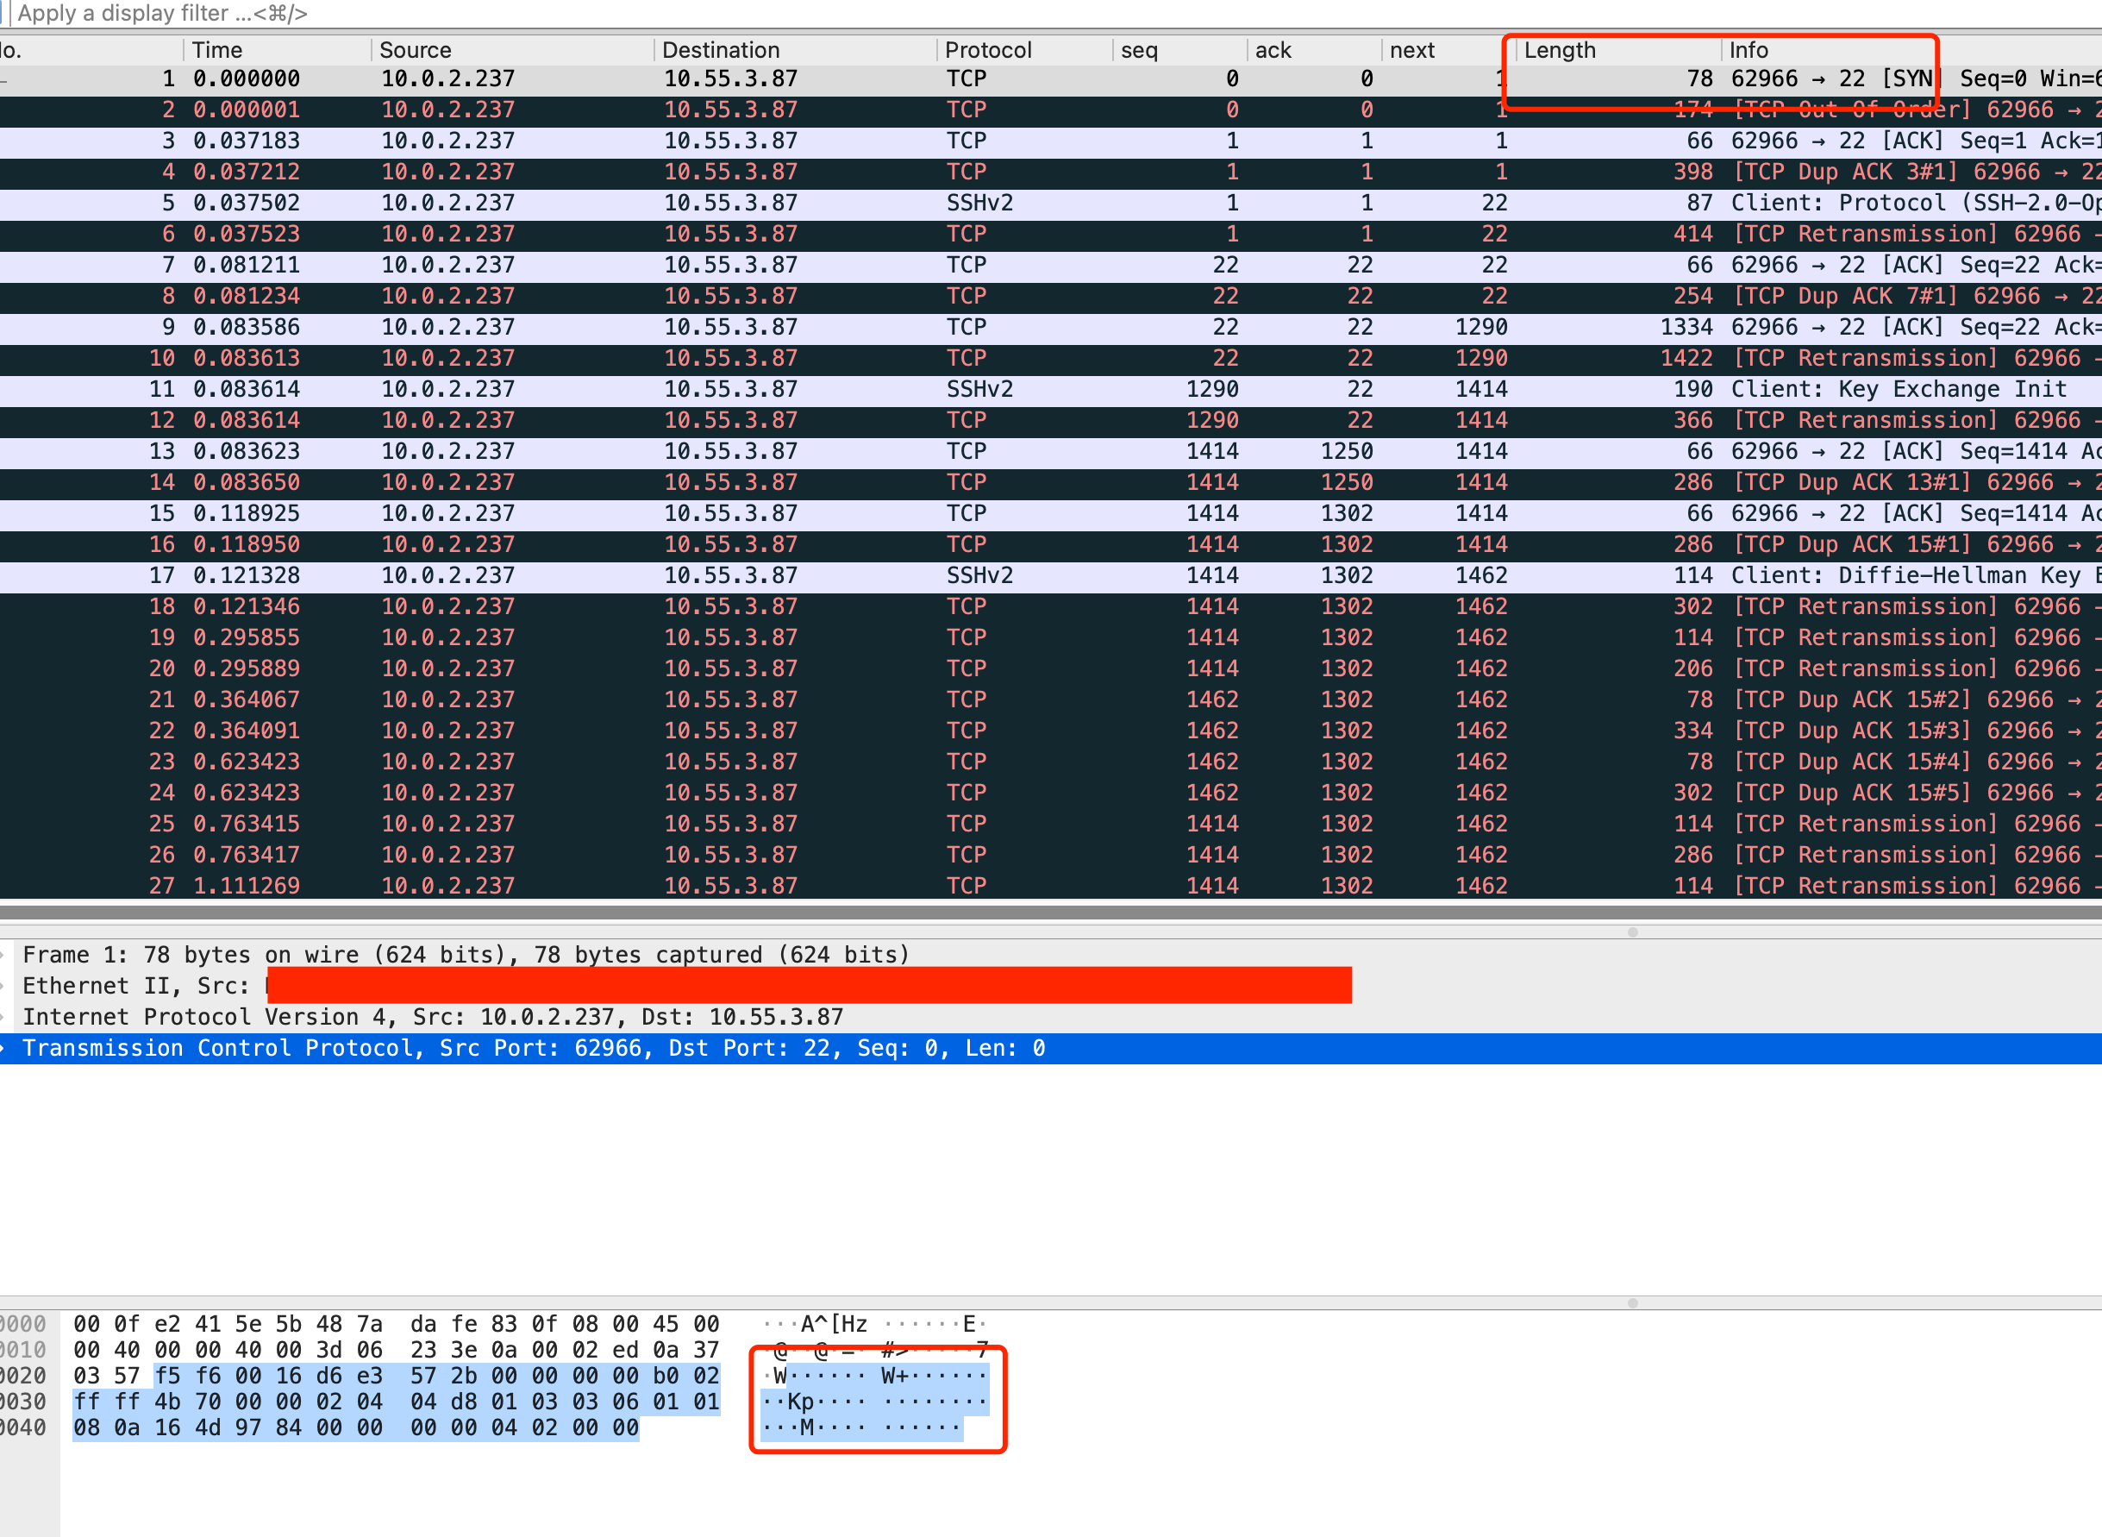Click the Length column header
This screenshot has height=1537, width=2102.
tap(1560, 50)
